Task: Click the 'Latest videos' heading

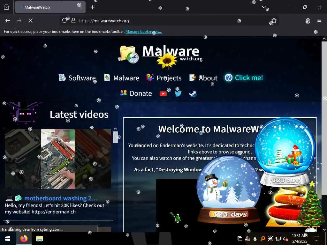Action: 79,115
